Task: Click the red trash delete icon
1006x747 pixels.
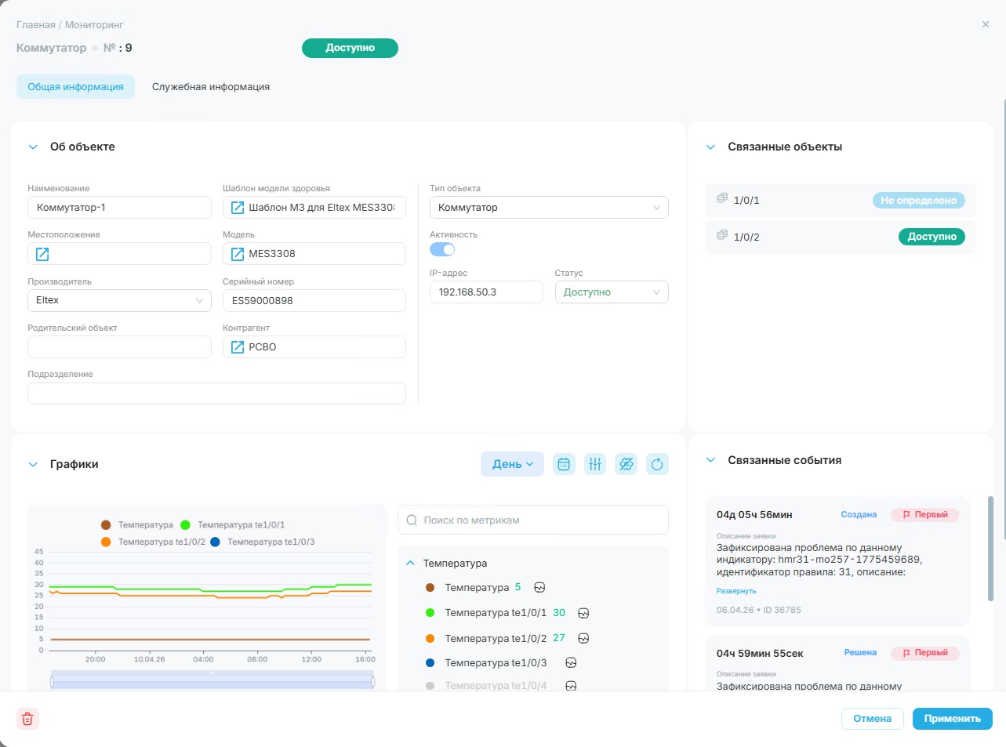Action: pyautogui.click(x=27, y=719)
